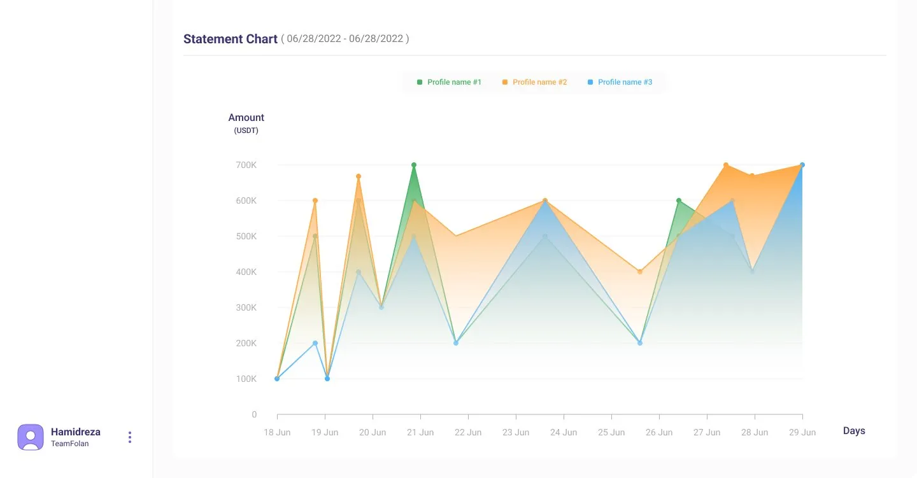Click the 100K y-axis label

click(x=246, y=379)
